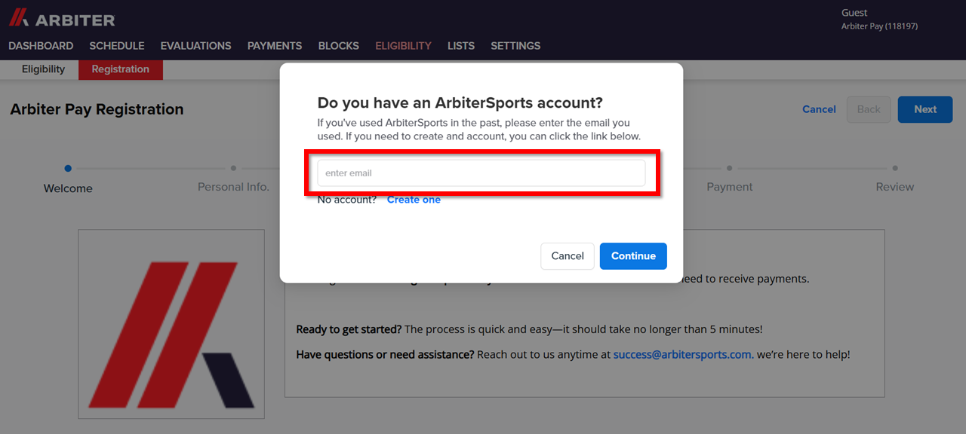The height and width of the screenshot is (434, 966).
Task: Go to Evaluations in the navigation bar
Action: click(x=196, y=46)
